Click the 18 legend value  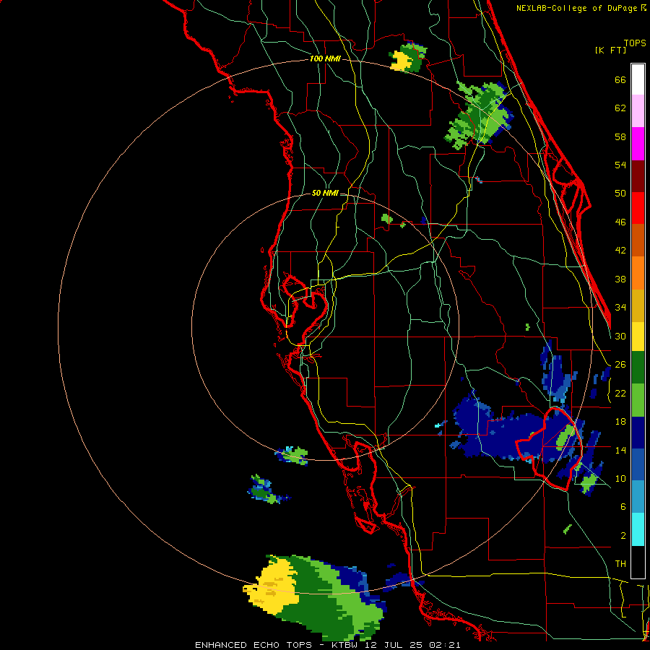620,422
